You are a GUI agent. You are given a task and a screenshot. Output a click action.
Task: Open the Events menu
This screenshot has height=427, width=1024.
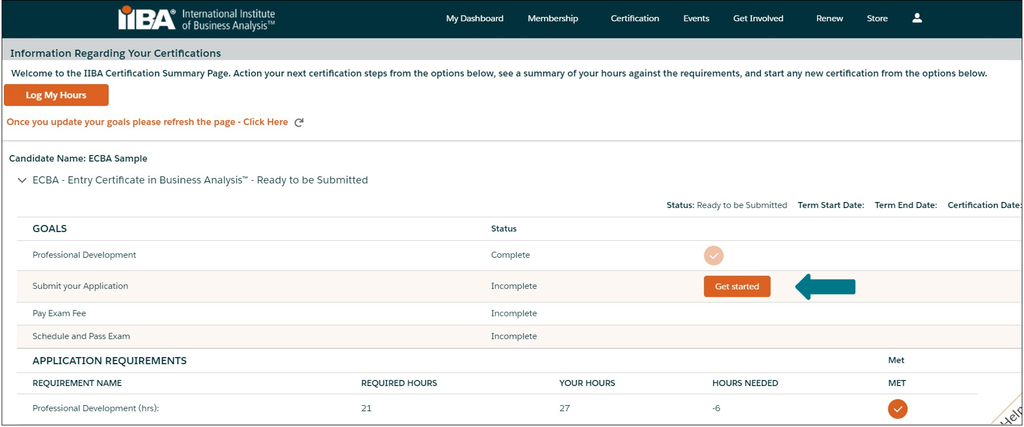[696, 19]
